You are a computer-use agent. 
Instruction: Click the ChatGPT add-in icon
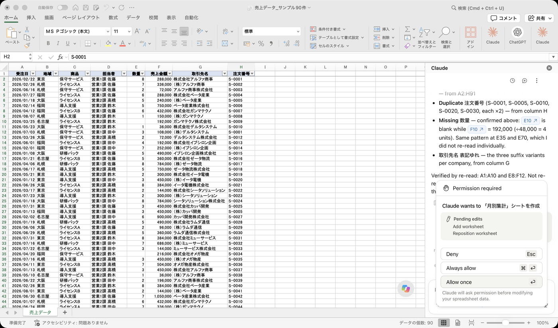point(517,36)
